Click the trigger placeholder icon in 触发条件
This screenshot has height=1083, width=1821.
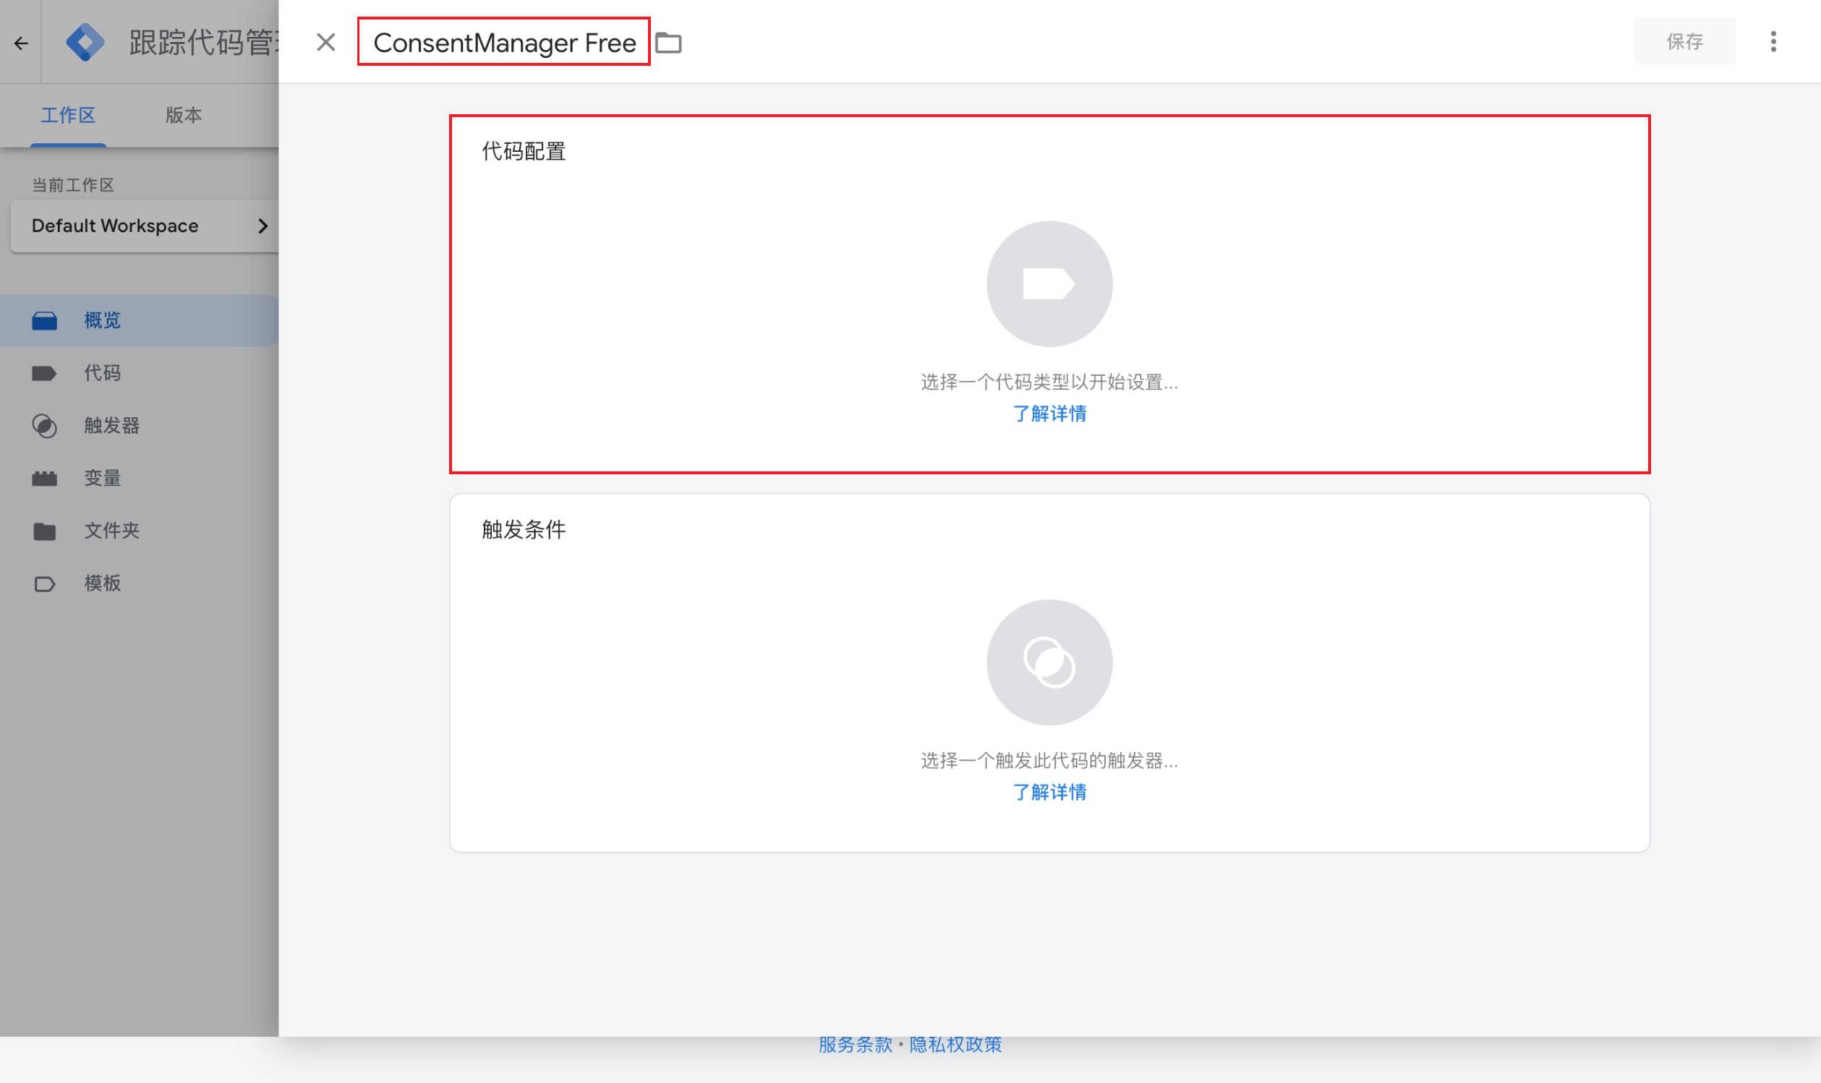(x=1049, y=662)
